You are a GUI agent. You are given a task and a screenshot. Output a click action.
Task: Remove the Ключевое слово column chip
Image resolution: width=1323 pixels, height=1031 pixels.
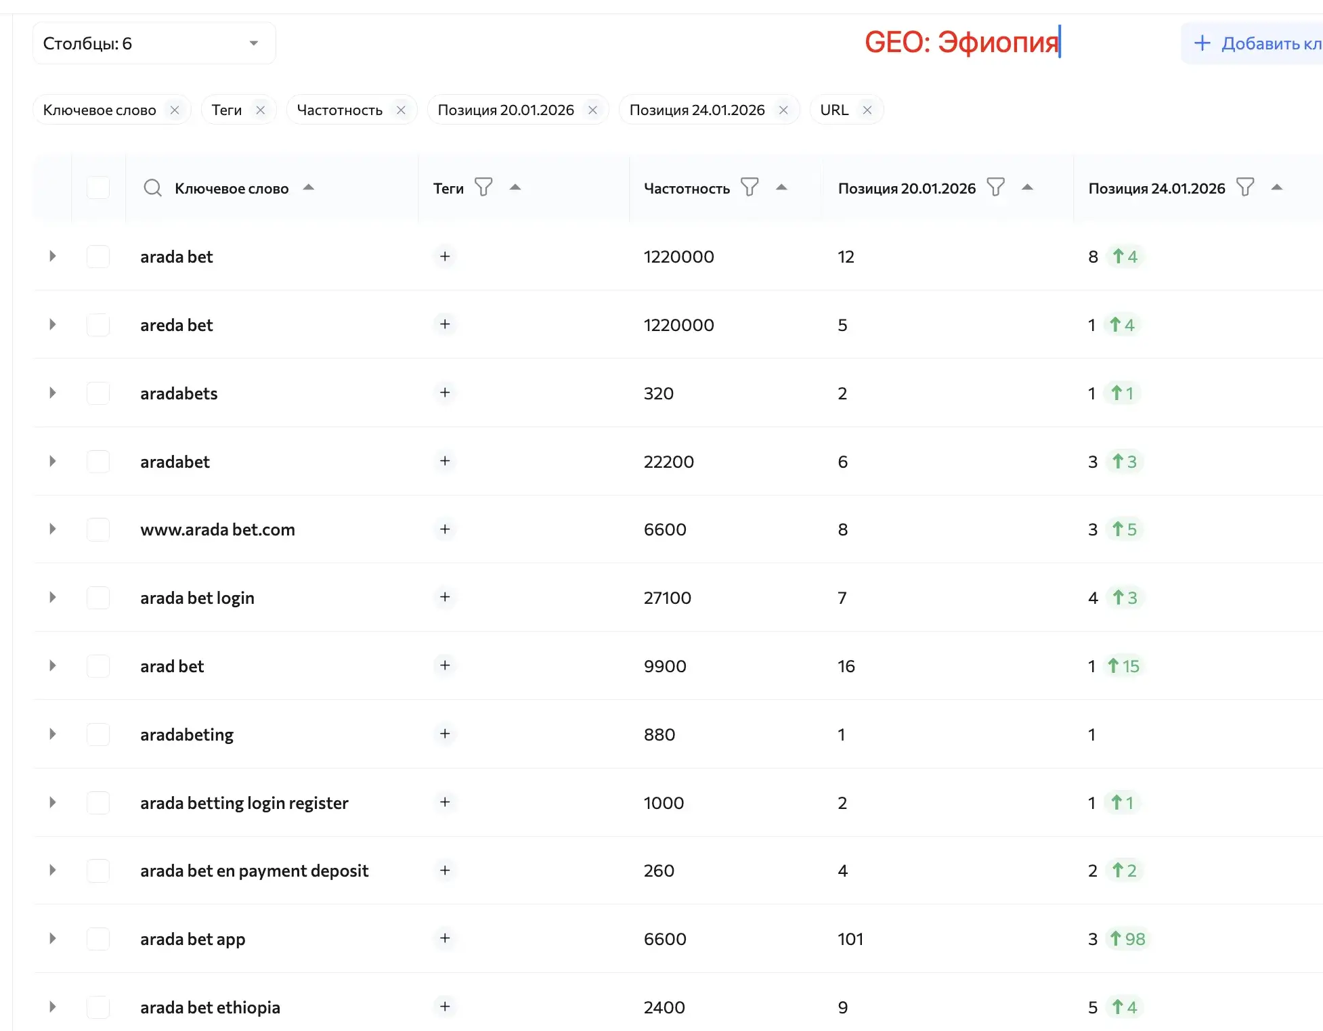point(175,110)
